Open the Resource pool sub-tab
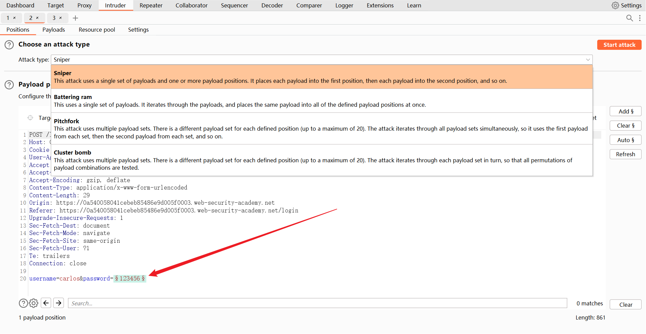646x334 pixels. 97,30
